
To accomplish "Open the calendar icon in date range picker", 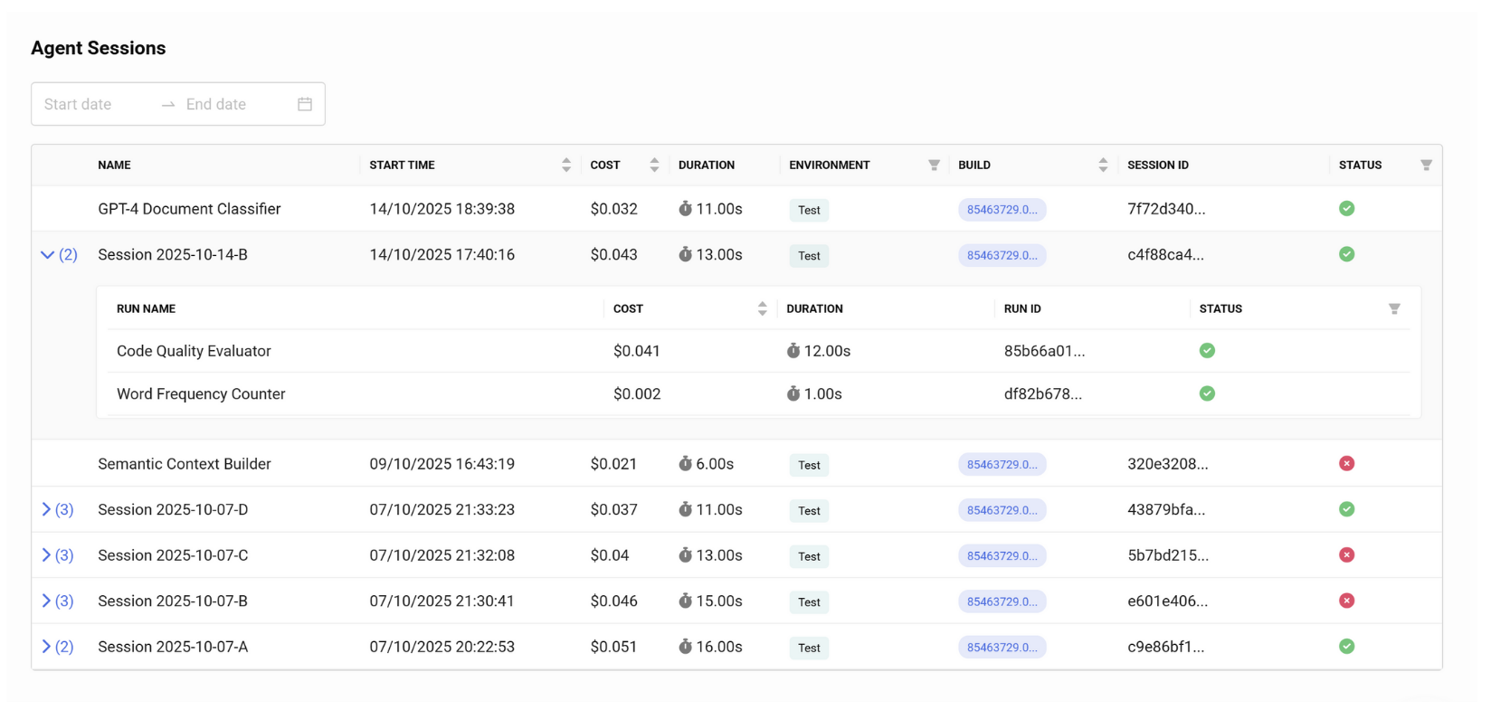I will (x=305, y=104).
